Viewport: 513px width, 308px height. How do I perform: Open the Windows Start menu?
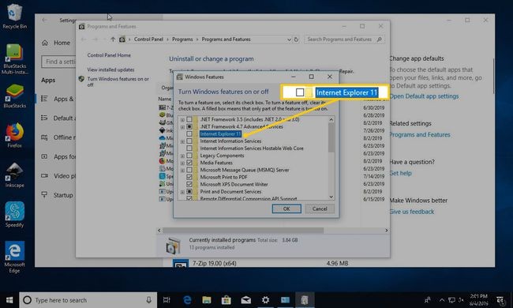pyautogui.click(x=9, y=300)
